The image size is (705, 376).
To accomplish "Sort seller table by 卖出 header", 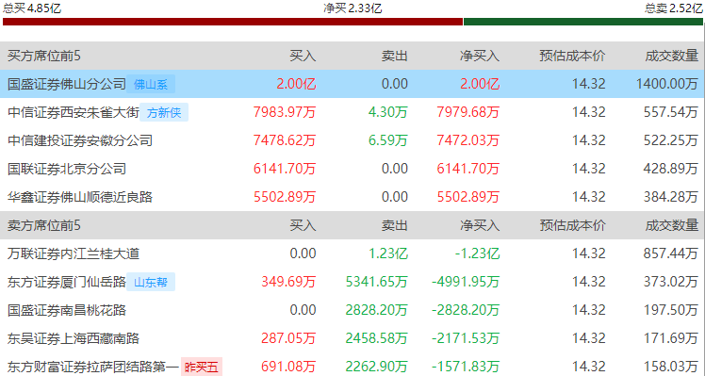I will [394, 225].
